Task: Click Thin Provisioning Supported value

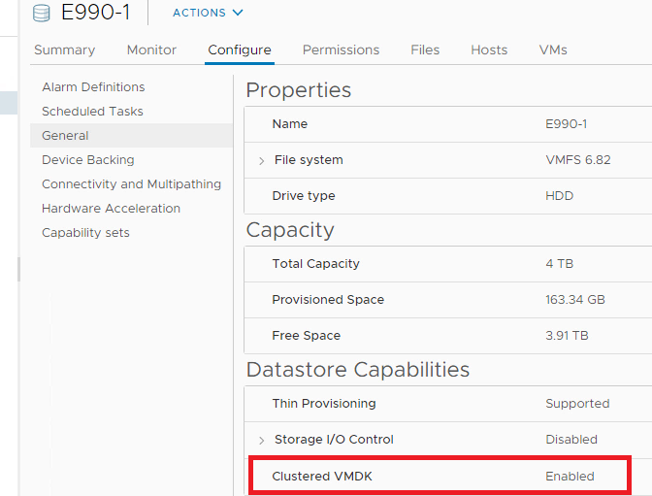Action: click(577, 404)
